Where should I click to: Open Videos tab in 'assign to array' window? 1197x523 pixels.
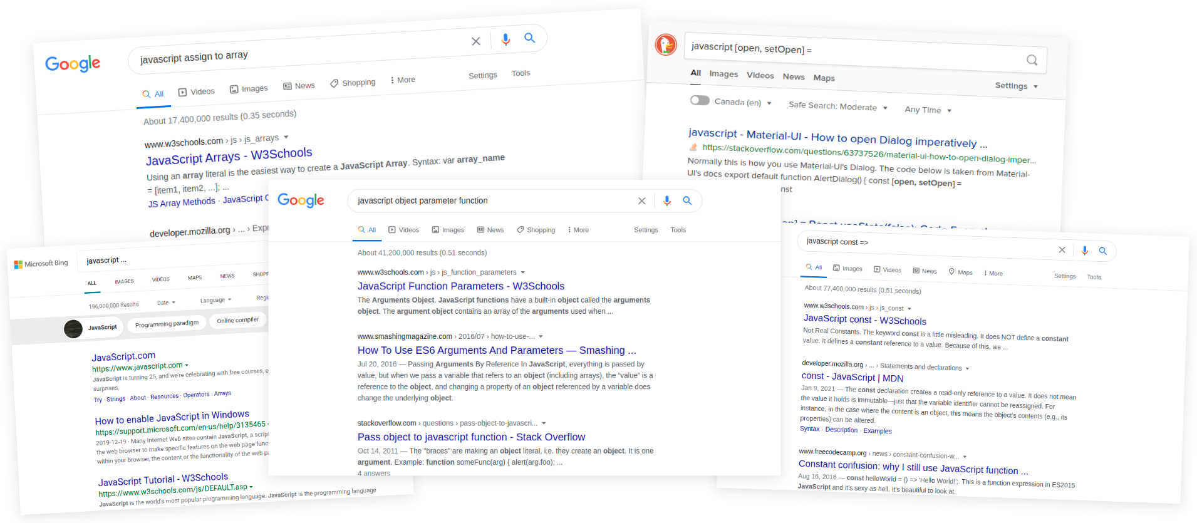click(x=196, y=91)
